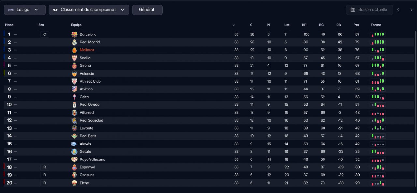Sort table by the BC column header
Screen dimensions: 417x193
click(x=321, y=25)
